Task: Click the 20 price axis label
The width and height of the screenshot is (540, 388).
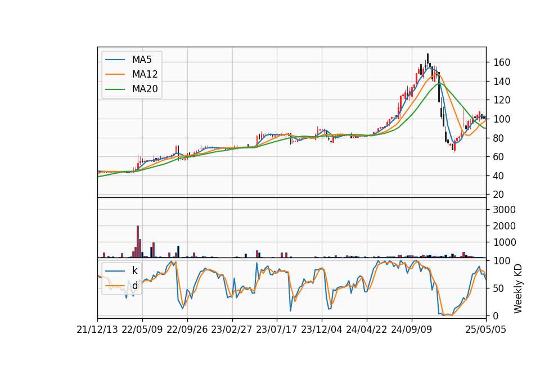Action: click(499, 195)
